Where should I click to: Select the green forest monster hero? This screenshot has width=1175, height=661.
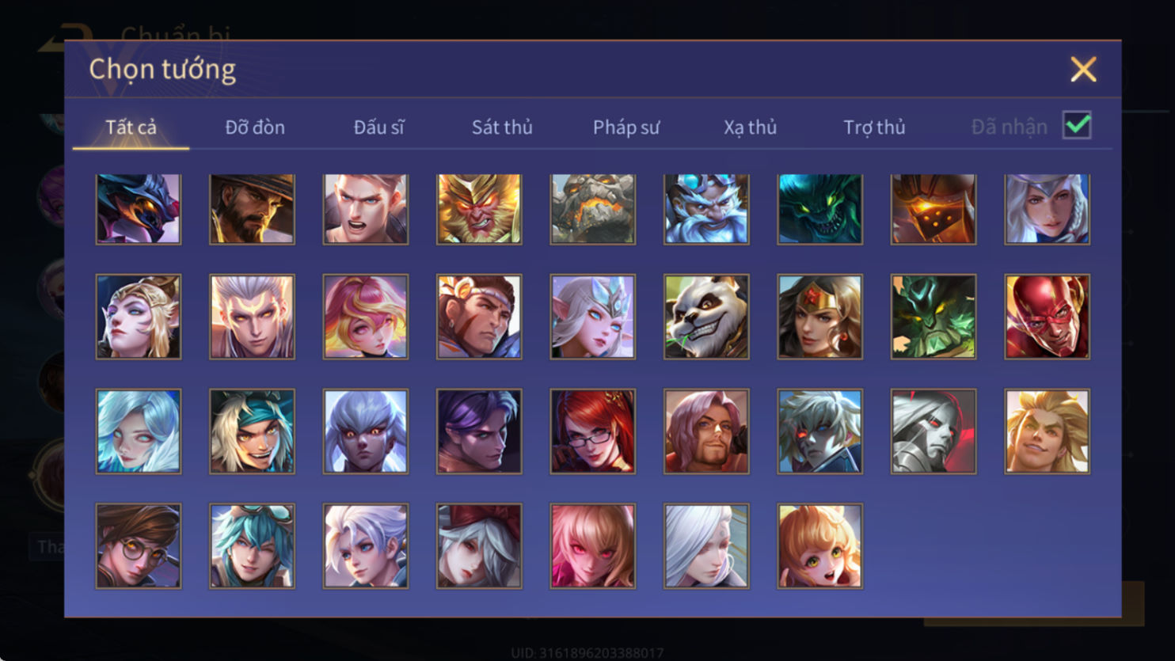934,317
